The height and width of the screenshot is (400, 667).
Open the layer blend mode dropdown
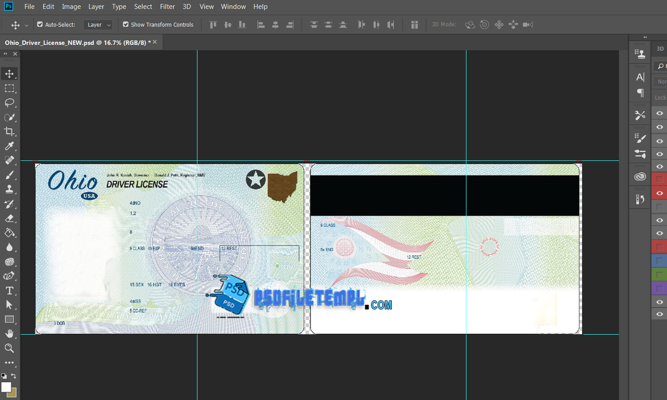pyautogui.click(x=661, y=82)
